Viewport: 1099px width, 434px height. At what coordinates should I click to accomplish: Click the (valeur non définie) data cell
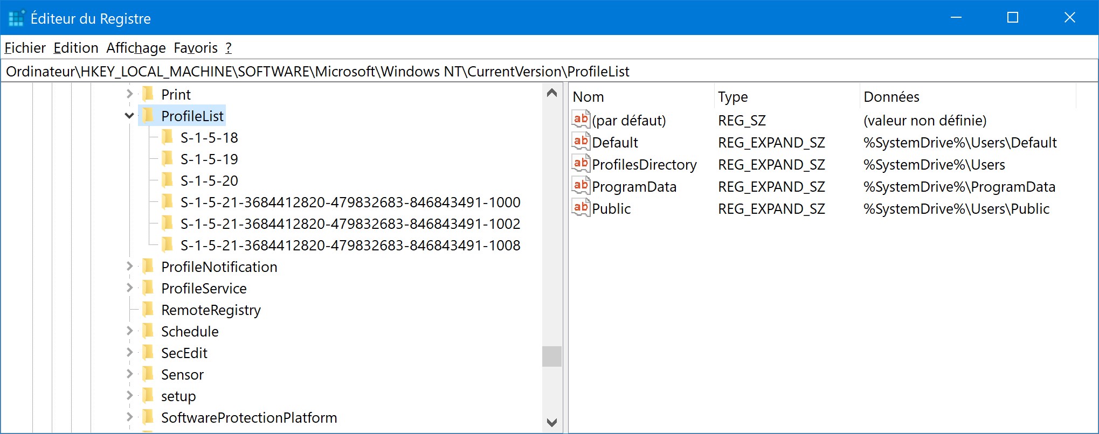pyautogui.click(x=925, y=120)
